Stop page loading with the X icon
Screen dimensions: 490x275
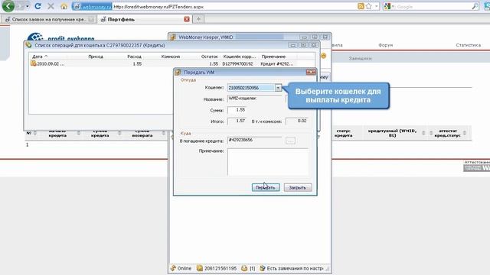pos(51,6)
